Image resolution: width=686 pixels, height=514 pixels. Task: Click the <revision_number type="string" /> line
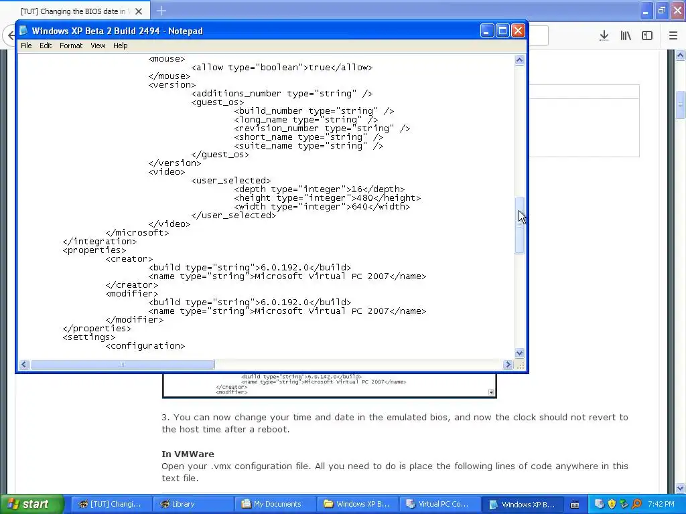coord(322,128)
